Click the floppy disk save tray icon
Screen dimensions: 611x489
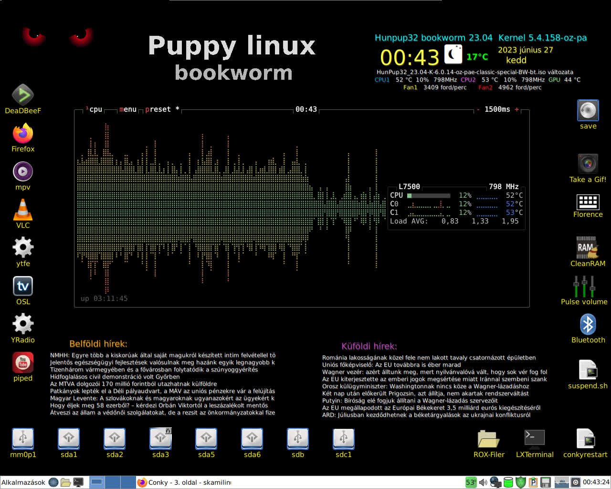point(546,482)
